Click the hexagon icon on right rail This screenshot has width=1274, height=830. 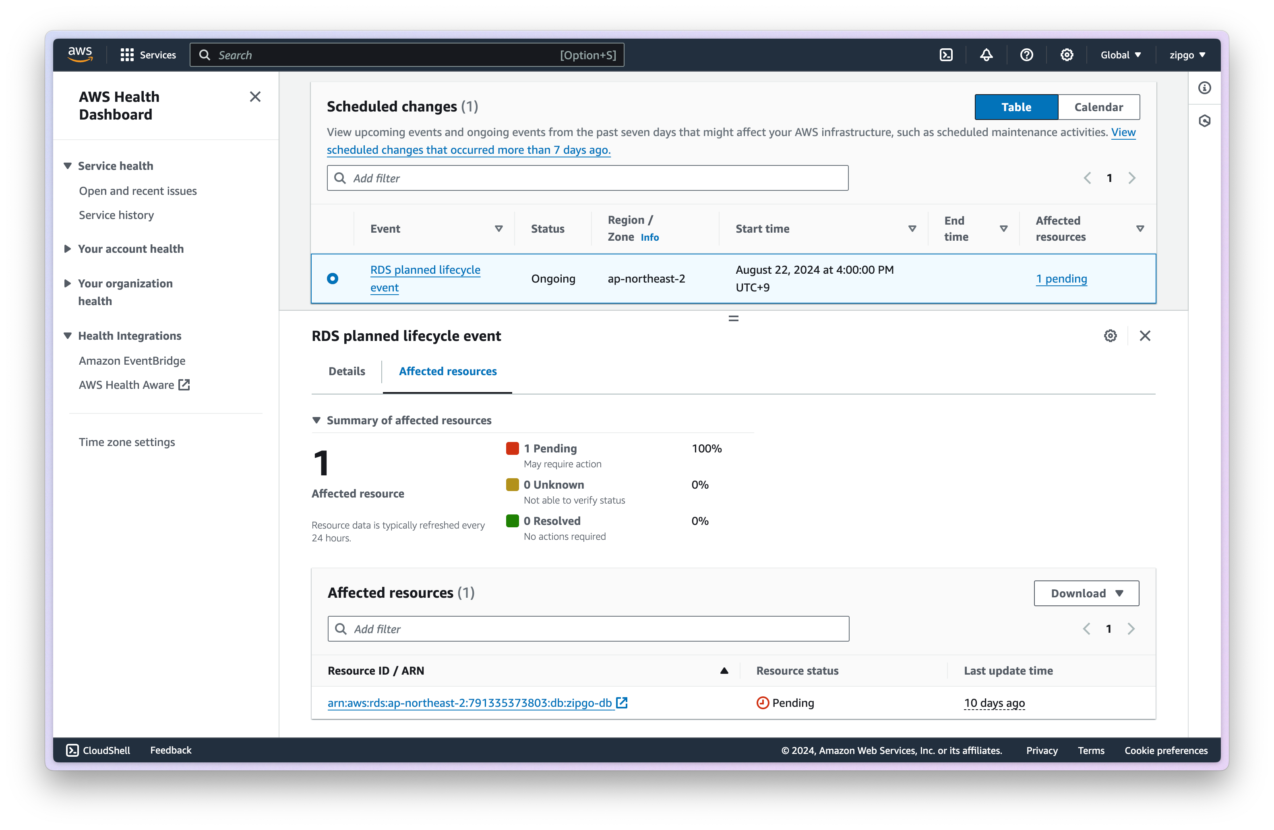1204,121
